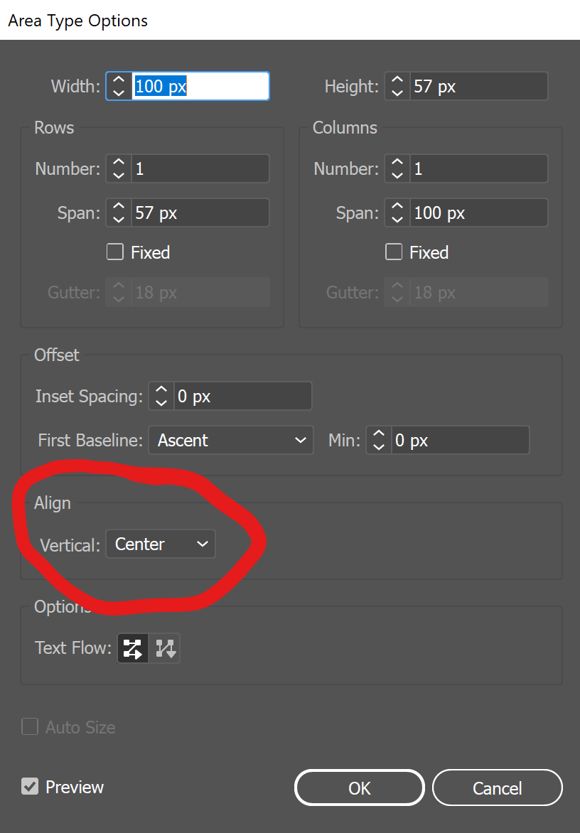Image resolution: width=580 pixels, height=833 pixels.
Task: Select the By Rows text flow icon
Action: point(133,647)
